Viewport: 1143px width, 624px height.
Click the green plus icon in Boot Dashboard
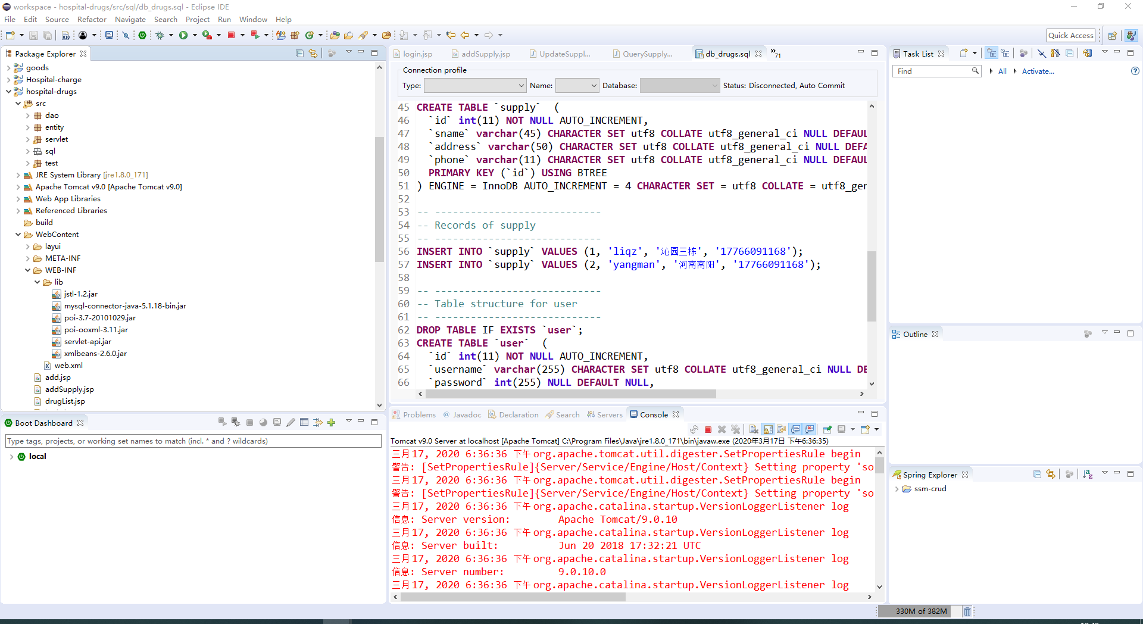pos(332,423)
